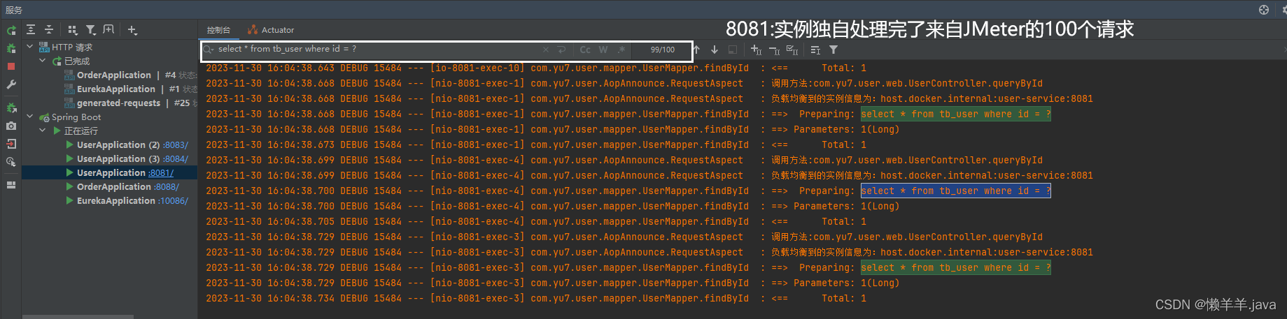Screen dimensions: 1287x319
Task: Collapse the HTTP 请求 node
Action: pos(30,47)
